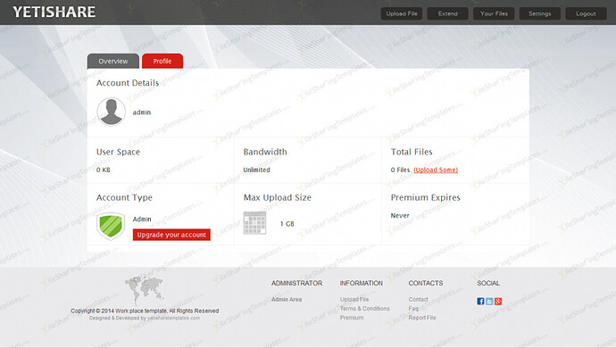616x348 pixels.
Task: Select the Profile tab
Action: coord(162,62)
